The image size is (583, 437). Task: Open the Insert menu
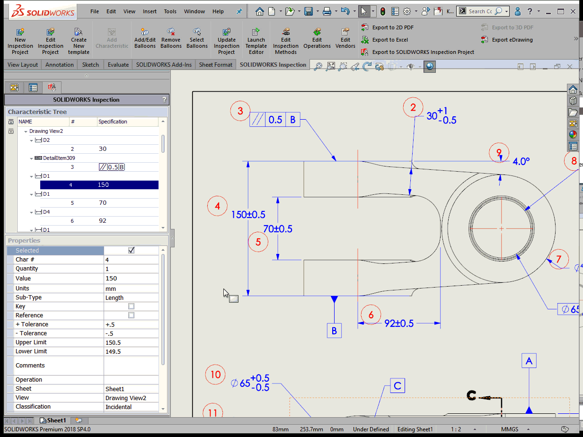(150, 11)
